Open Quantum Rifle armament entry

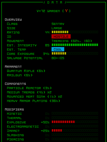[x=26, y=71]
